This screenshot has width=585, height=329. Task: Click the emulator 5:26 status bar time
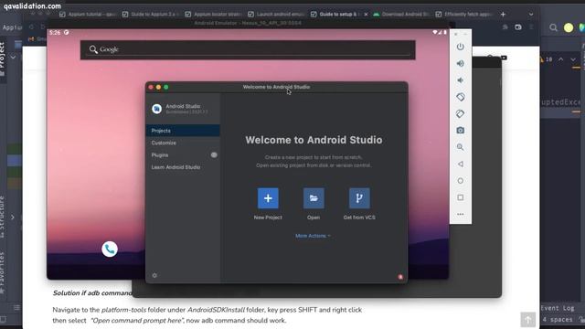tap(55, 33)
